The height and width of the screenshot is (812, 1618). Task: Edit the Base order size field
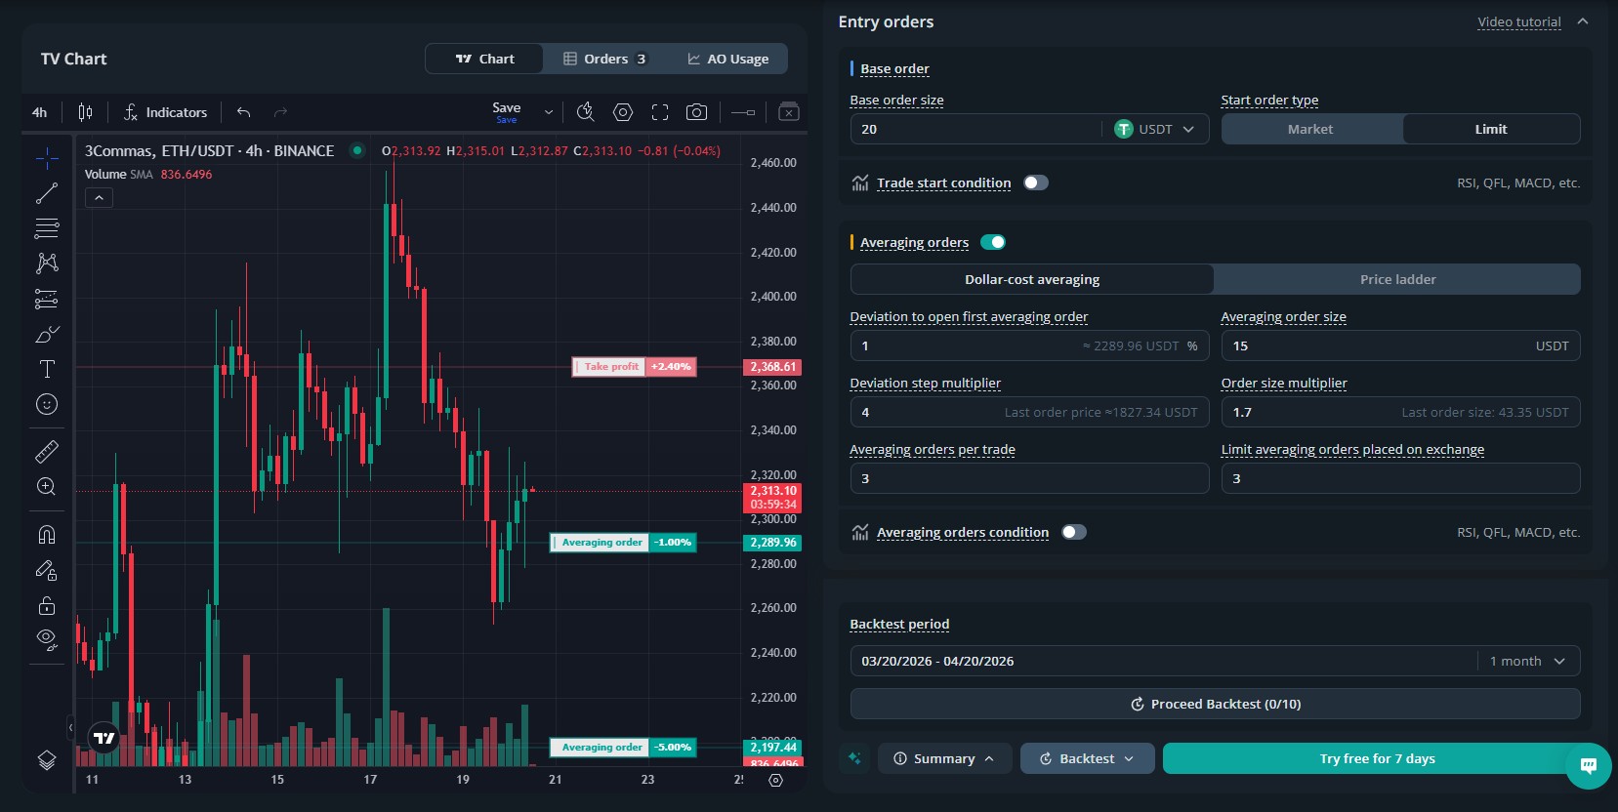point(975,129)
